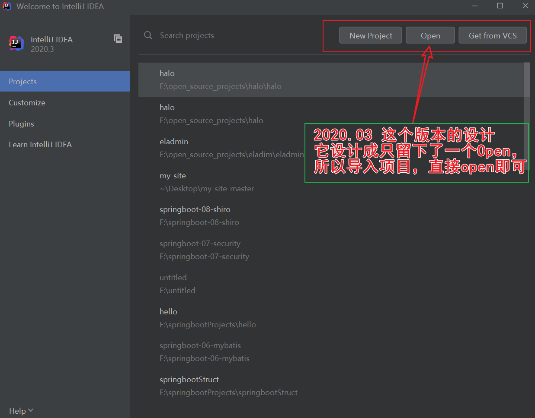Maximize the Welcome window
Image resolution: width=535 pixels, height=418 pixels.
pyautogui.click(x=500, y=6)
